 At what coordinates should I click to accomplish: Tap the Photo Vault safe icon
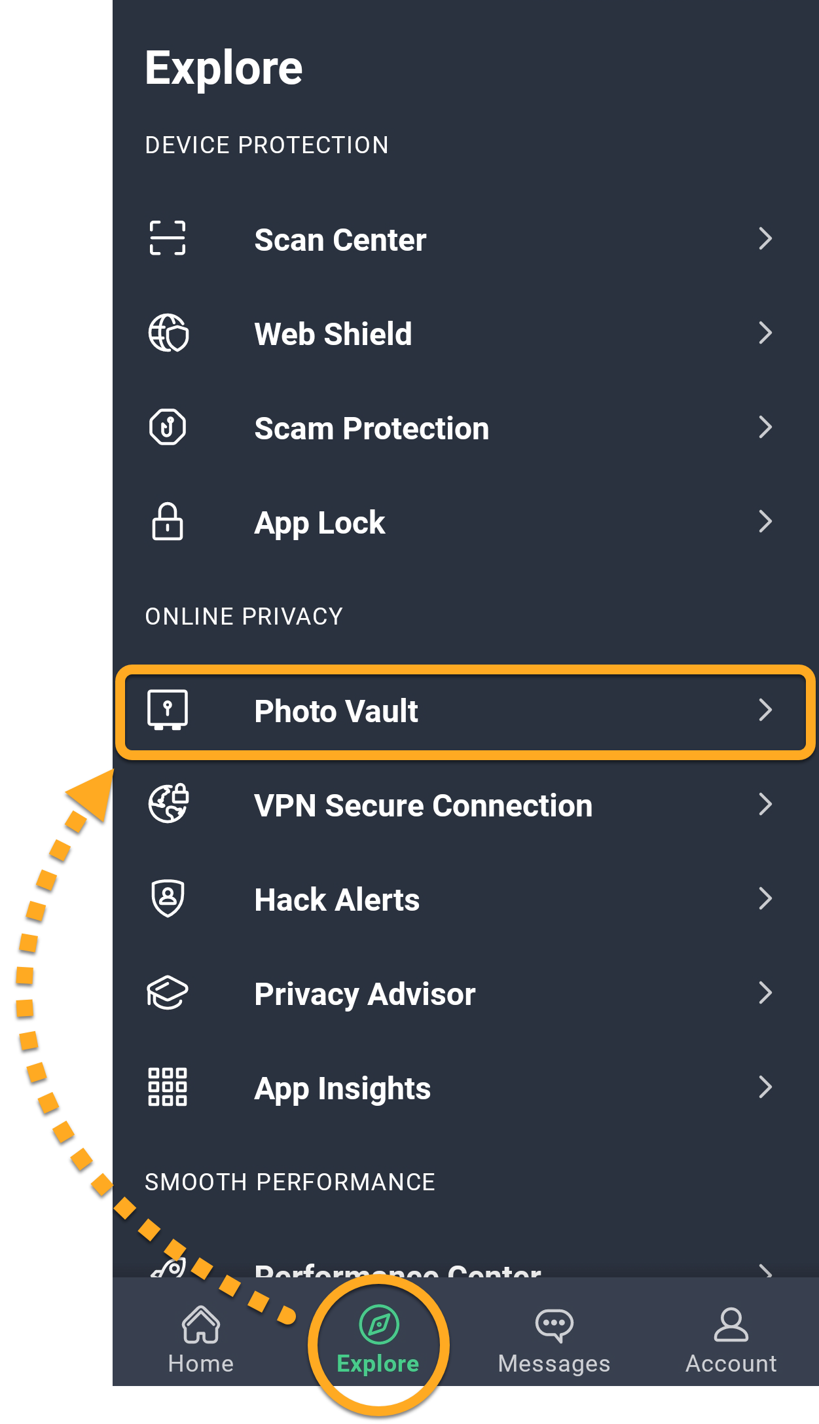coord(168,710)
